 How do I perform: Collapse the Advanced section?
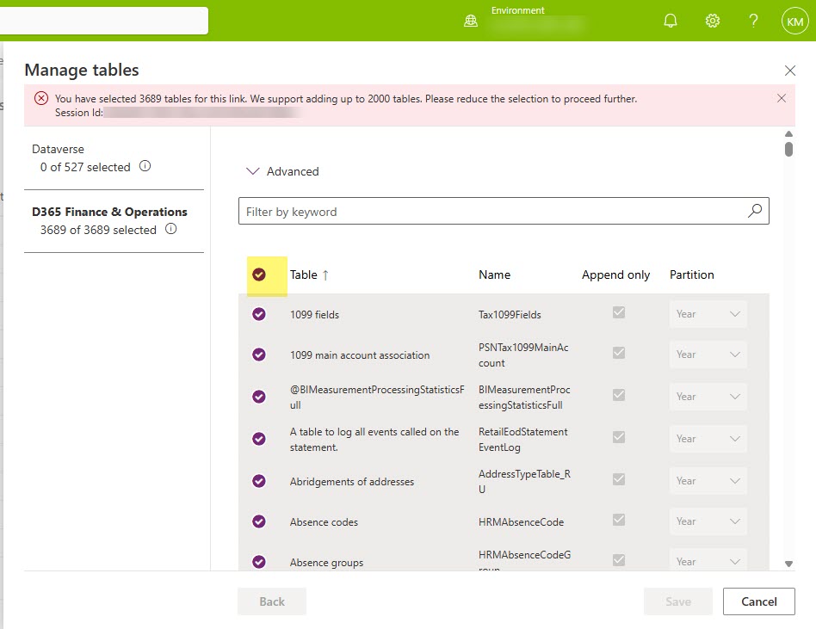pos(253,171)
